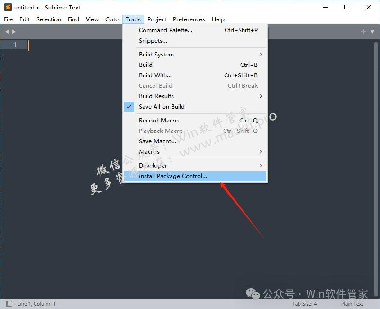Image resolution: width=380 pixels, height=309 pixels.
Task: Minimize the Sublime Text window
Action: (326, 7)
